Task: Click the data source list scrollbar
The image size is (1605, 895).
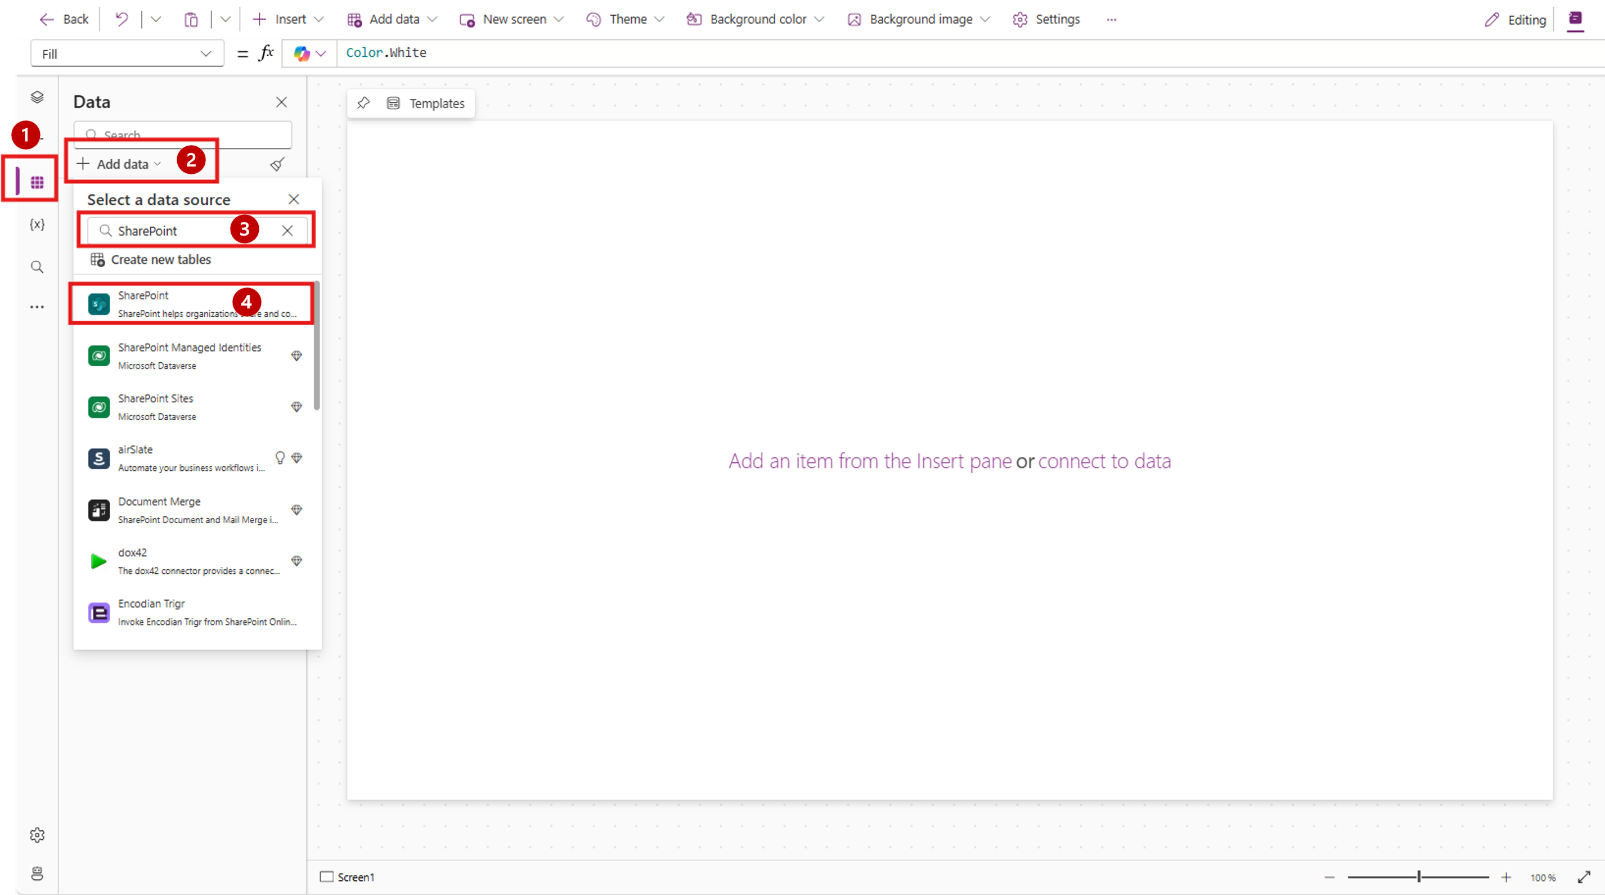Action: click(317, 347)
